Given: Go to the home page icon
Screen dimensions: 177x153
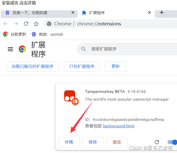Looking at the screenshot, I should [36, 24].
